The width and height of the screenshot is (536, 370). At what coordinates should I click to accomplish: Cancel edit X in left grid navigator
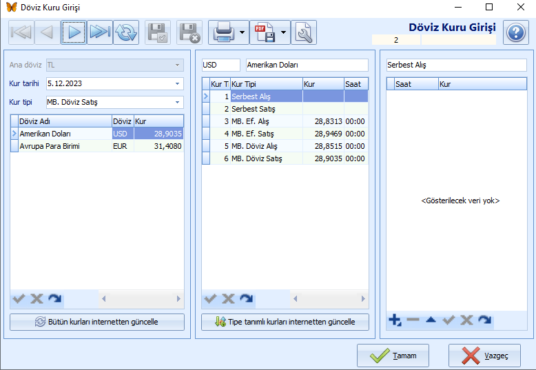tap(37, 298)
